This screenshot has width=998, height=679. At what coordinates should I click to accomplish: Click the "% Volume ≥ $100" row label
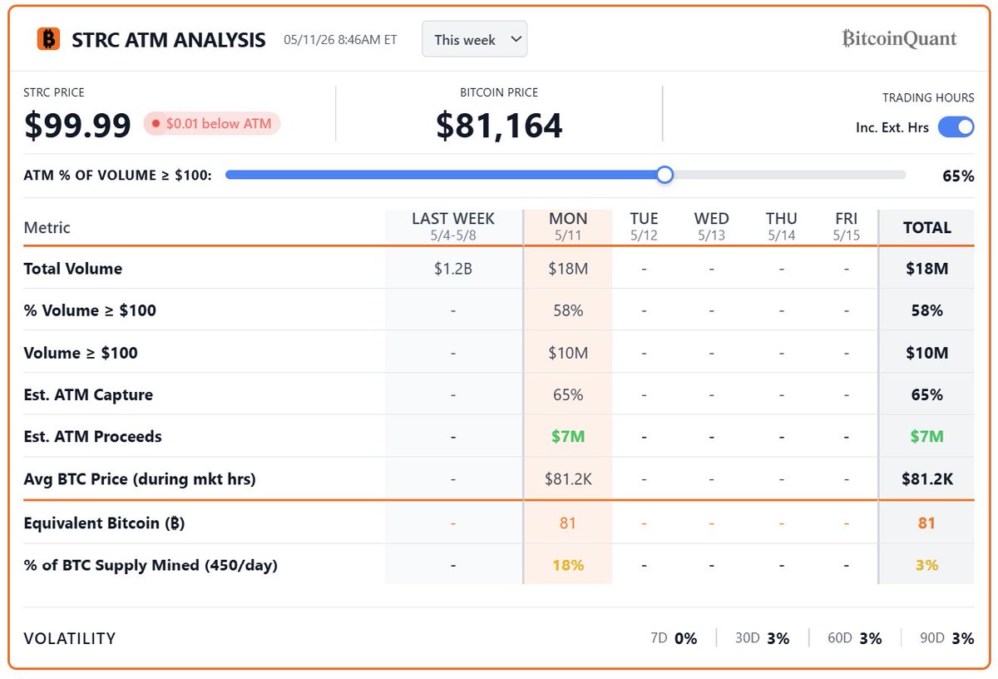(x=90, y=310)
